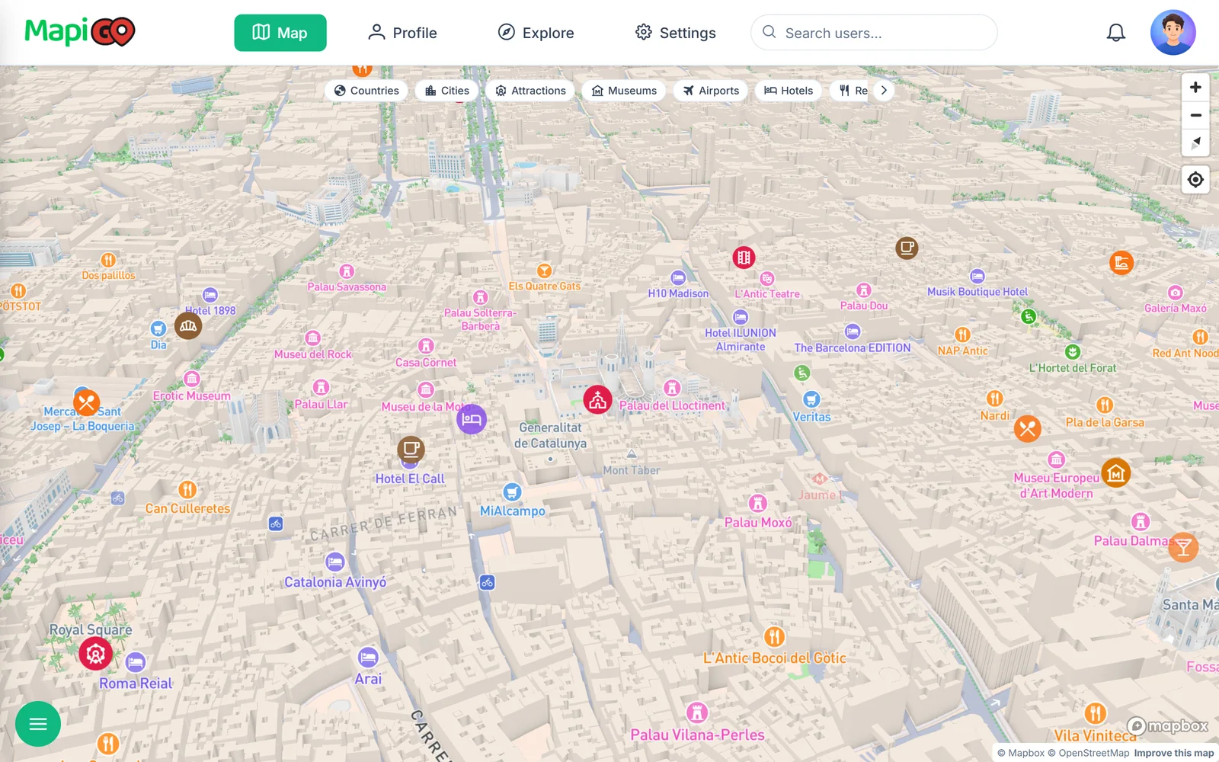Open the notifications bell
Viewport: 1219px width, 762px height.
pos(1115,33)
